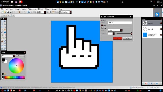This screenshot has width=163, height=92.
Task: Open the Layers menu
Action: (24, 9)
